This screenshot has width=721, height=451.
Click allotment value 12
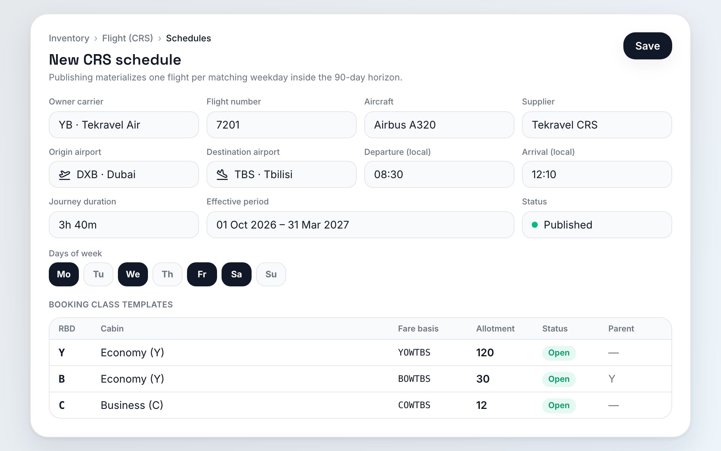tap(481, 405)
